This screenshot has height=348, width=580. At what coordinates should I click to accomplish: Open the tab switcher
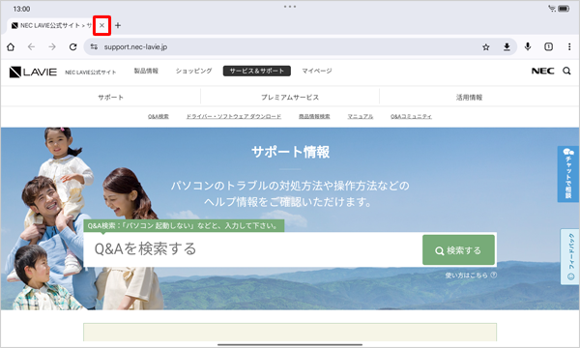tap(548, 46)
